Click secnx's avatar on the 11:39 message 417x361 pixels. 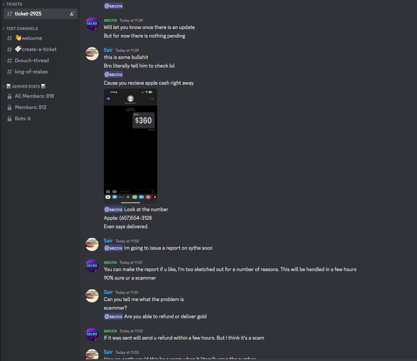click(92, 24)
